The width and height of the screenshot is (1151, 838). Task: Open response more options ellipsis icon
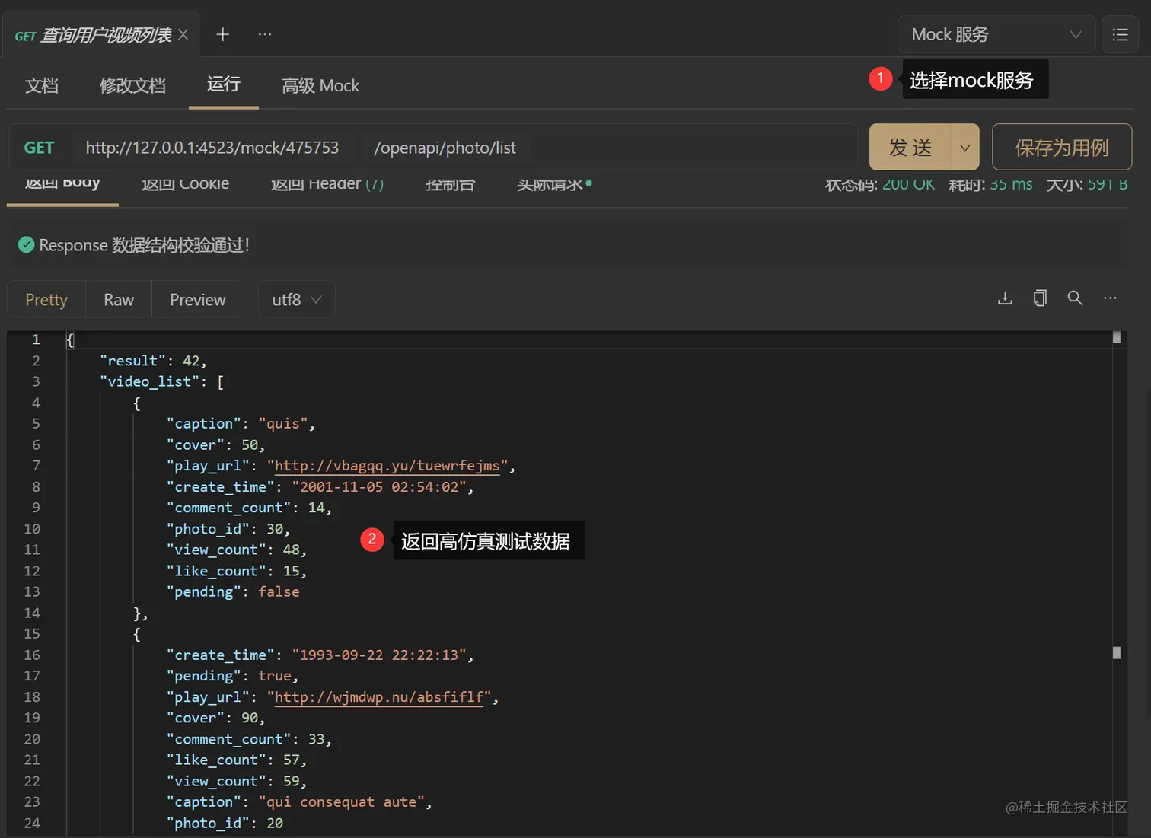[1110, 298]
